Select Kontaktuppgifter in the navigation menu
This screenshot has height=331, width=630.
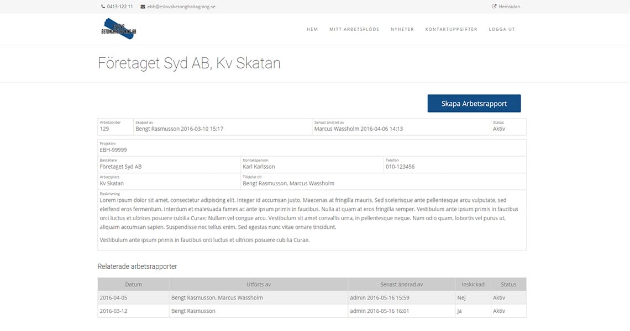pos(451,29)
